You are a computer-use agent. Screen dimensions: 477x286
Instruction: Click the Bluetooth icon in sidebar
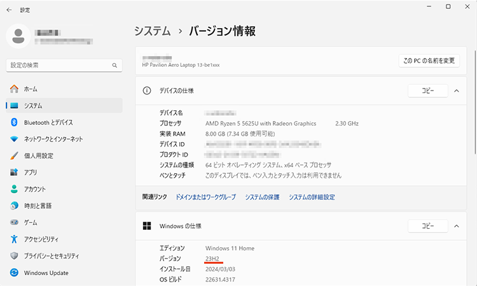click(x=14, y=122)
